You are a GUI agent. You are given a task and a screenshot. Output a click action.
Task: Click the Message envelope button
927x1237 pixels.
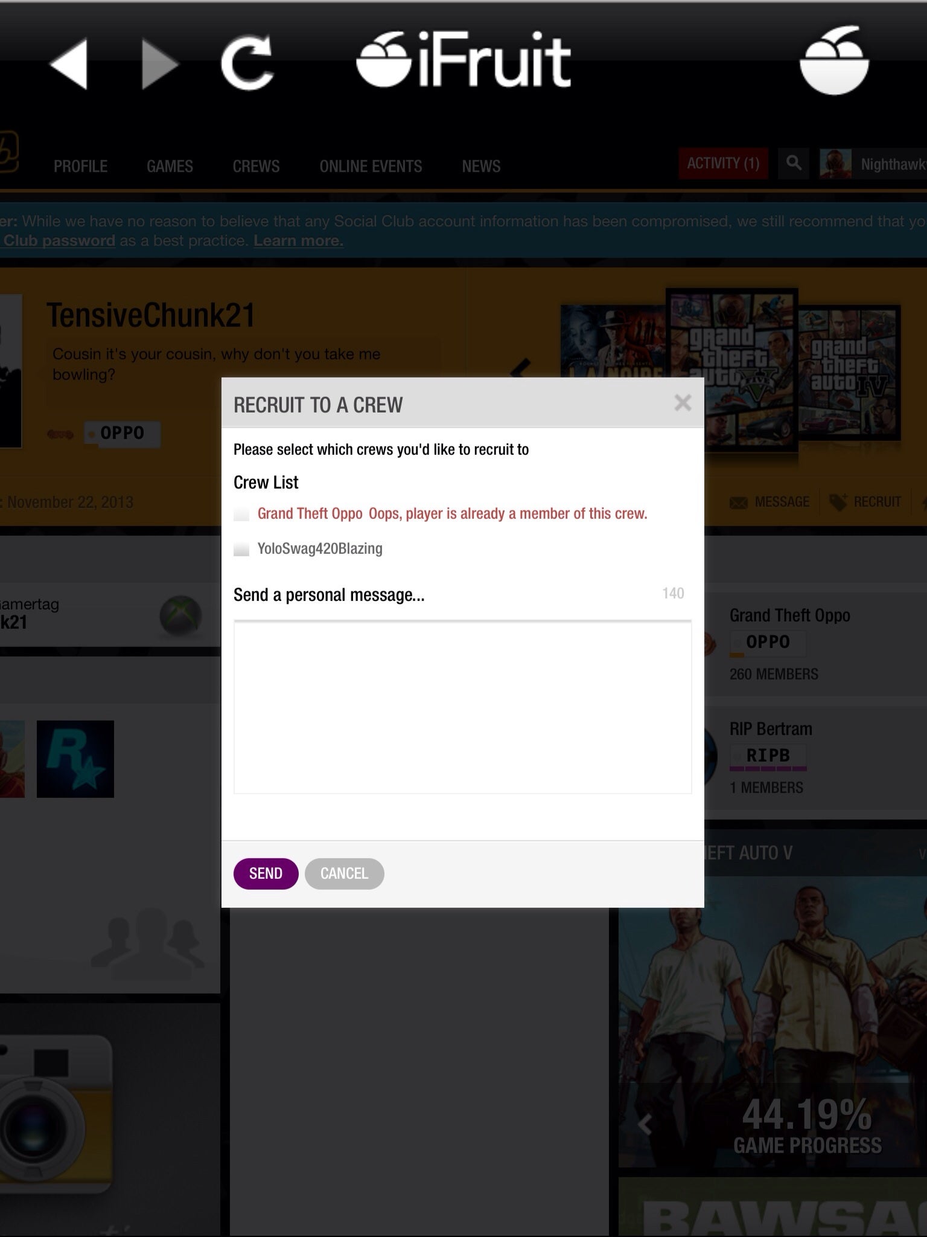click(769, 502)
